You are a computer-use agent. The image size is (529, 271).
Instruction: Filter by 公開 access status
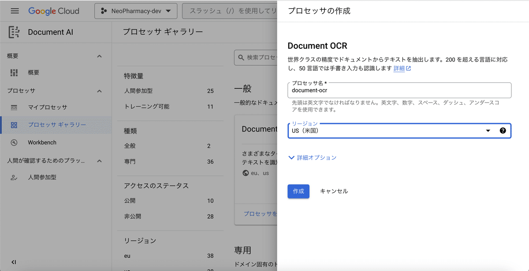168,201
